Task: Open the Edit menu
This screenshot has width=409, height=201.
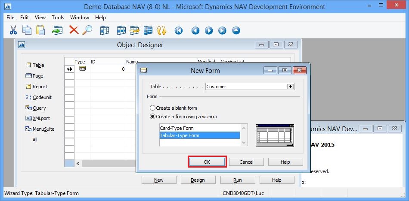Action: 25,18
